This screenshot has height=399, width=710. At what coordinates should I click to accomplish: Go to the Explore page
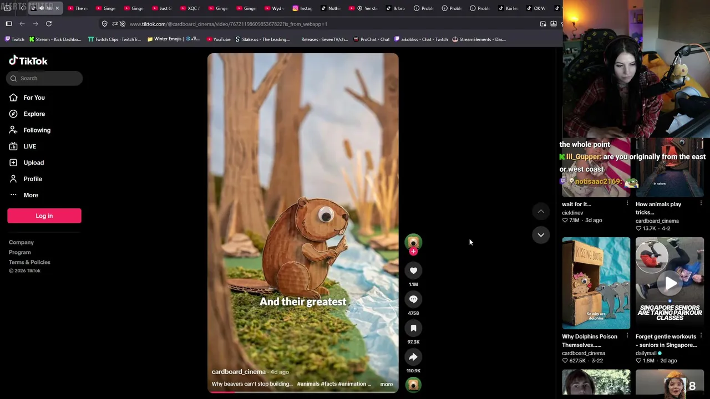[x=34, y=114]
